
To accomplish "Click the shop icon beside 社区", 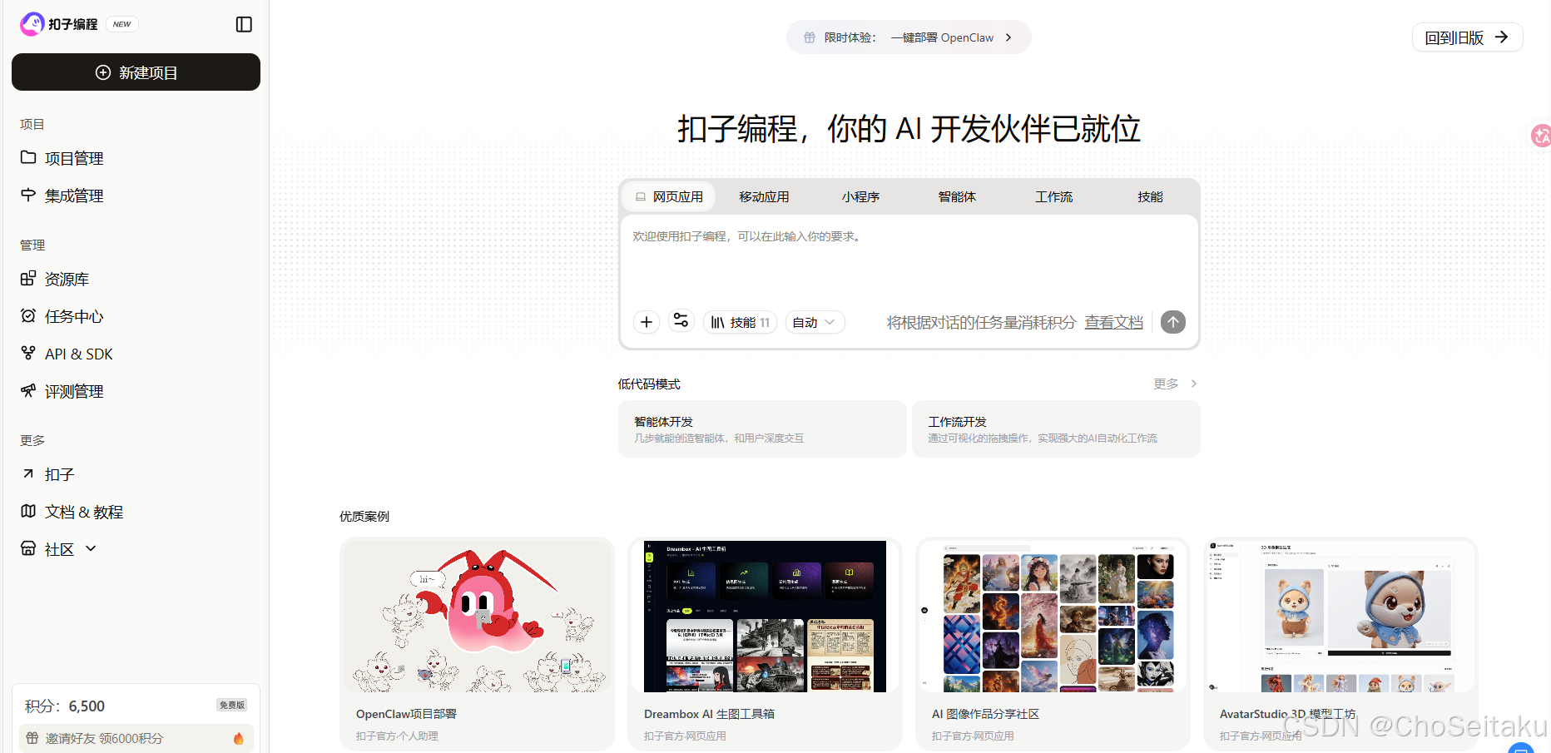I will (x=28, y=548).
